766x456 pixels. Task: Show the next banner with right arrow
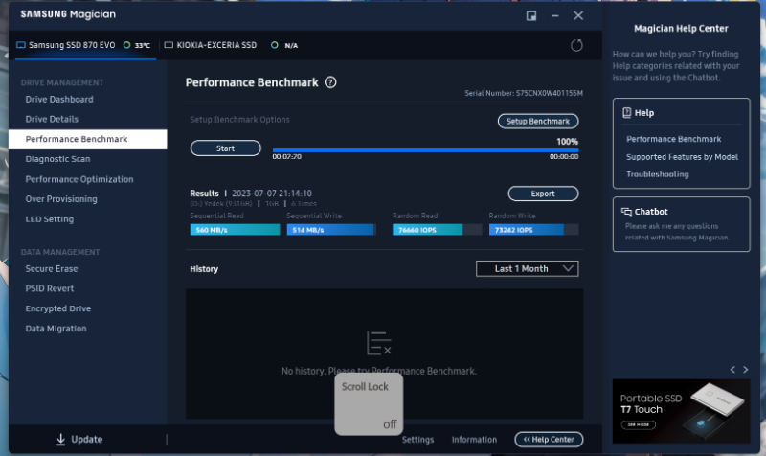click(746, 369)
